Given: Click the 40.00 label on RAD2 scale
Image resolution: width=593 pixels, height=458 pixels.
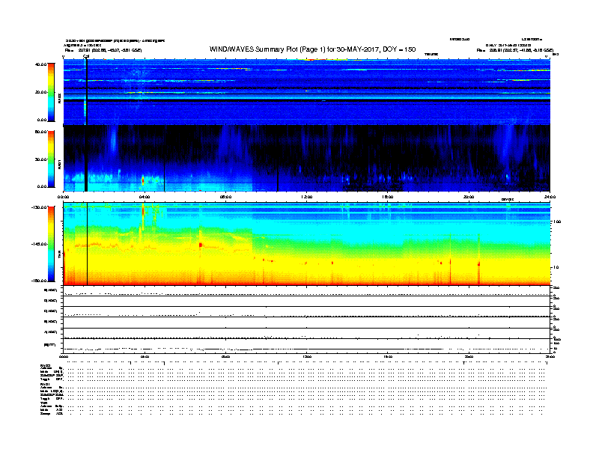Looking at the screenshot, I should pos(40,64).
